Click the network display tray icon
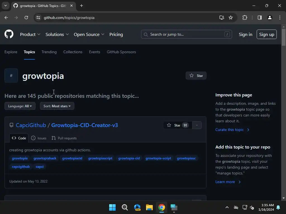This screenshot has height=214, width=286. 245,207
